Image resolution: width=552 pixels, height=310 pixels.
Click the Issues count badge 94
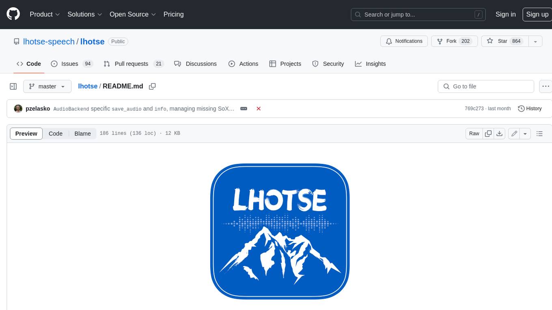click(88, 64)
